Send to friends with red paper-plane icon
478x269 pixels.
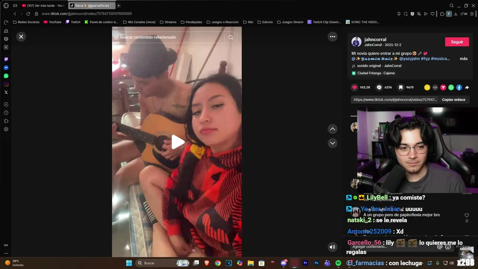[443, 87]
